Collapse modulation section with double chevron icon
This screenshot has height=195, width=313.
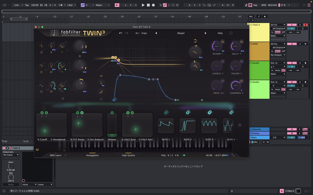tap(240, 125)
